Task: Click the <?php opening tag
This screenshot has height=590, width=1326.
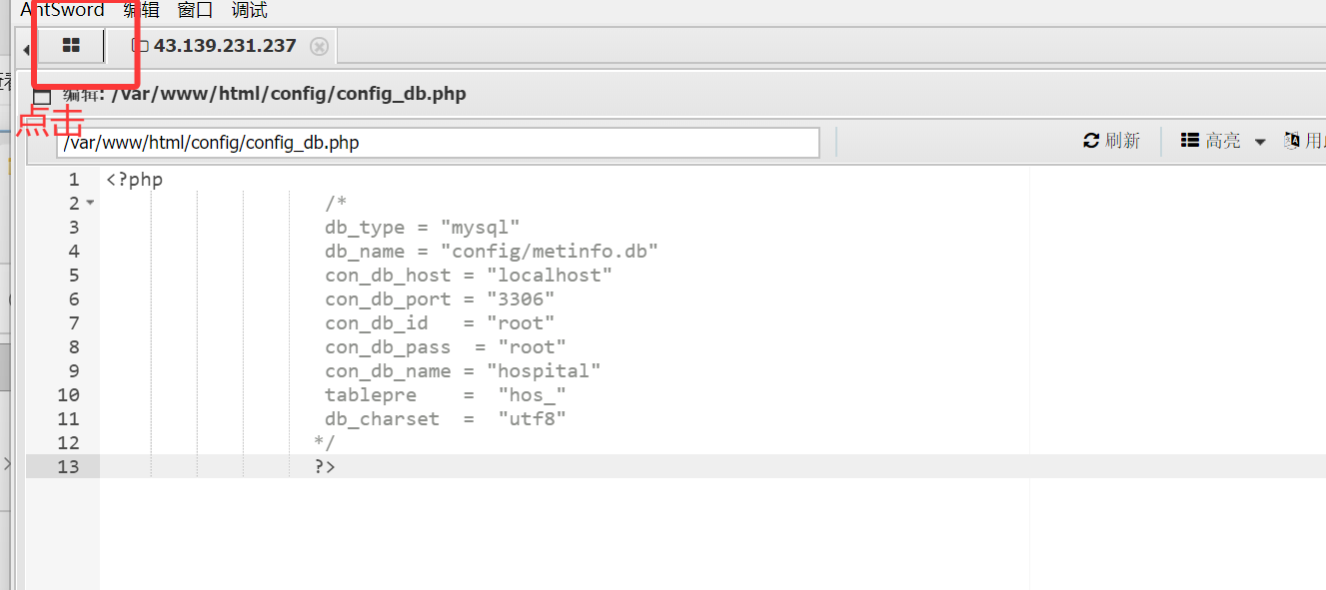Action: (134, 180)
